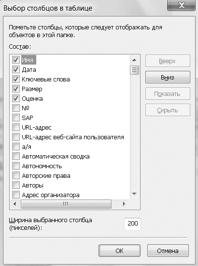Select the Автономность list item
The width and height of the screenshot is (198, 266).
(x=42, y=166)
